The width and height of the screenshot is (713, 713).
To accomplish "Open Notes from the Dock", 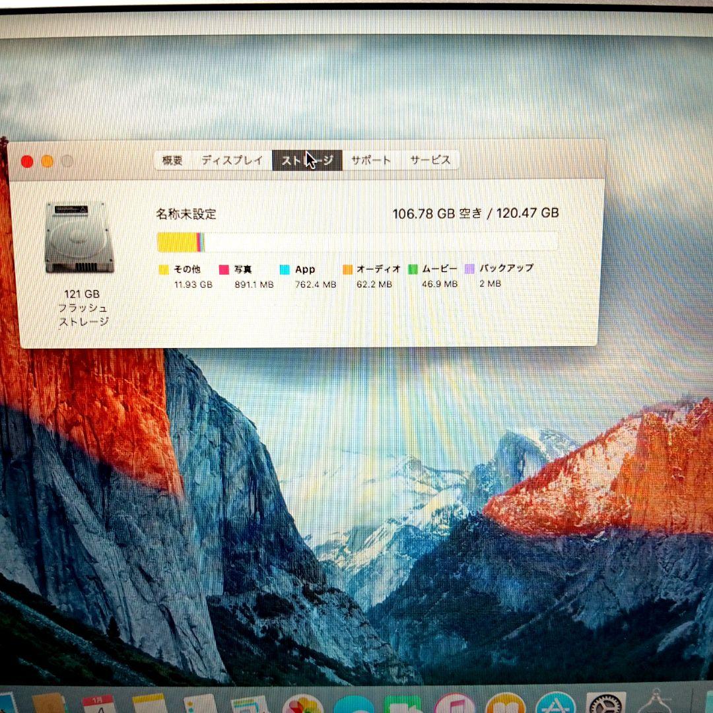I will click(x=150, y=704).
